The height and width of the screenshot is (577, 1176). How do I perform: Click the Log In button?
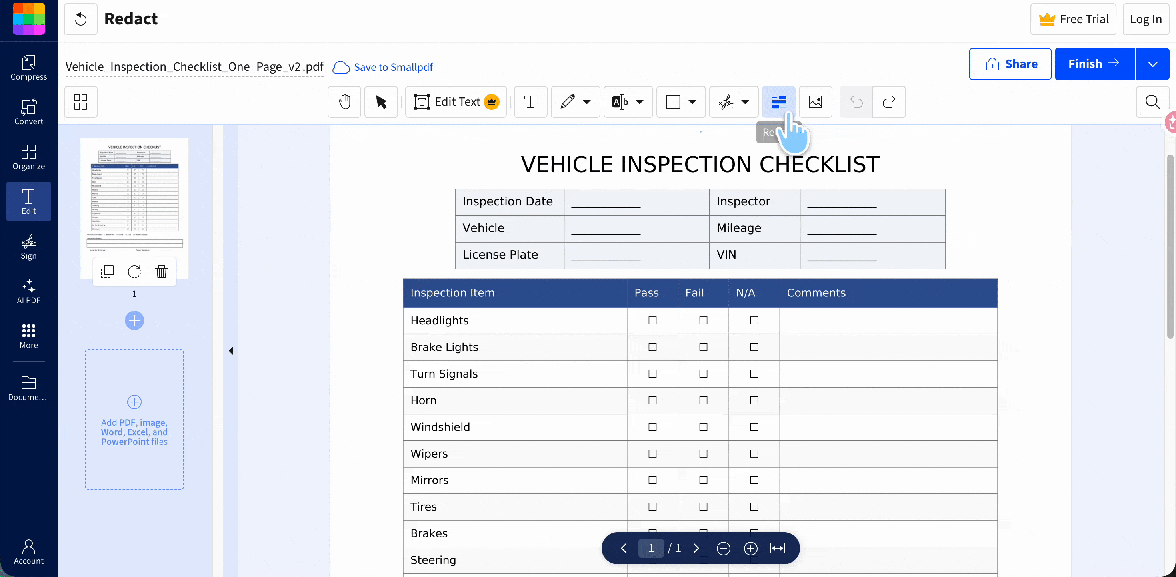coord(1146,19)
